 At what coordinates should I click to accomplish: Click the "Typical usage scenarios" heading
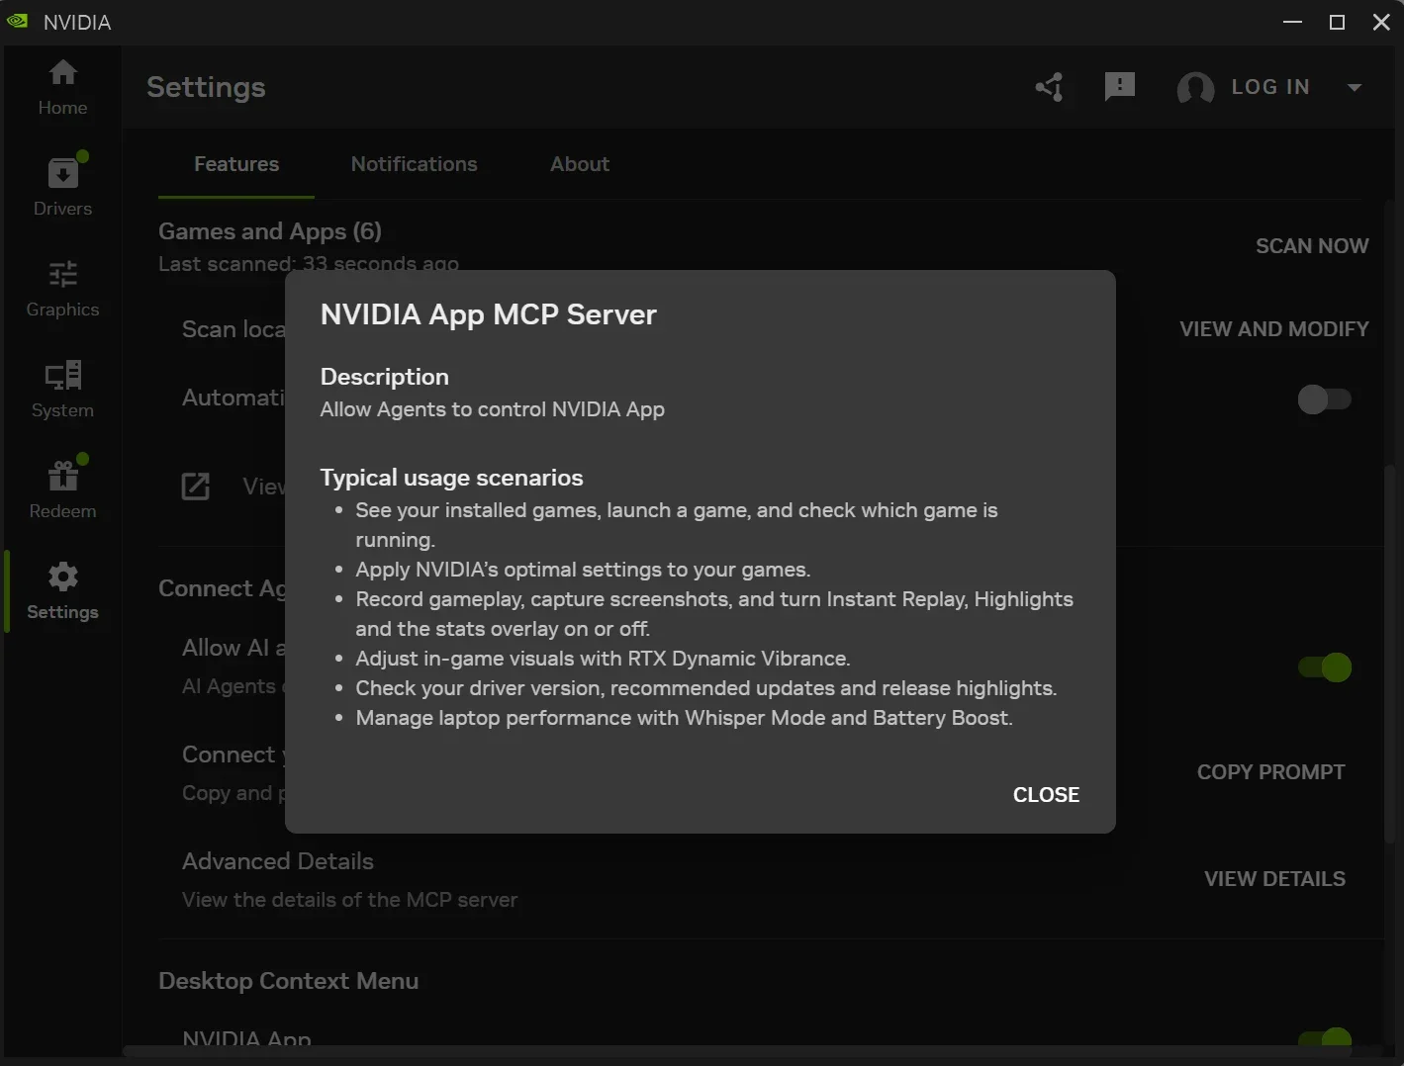coord(452,478)
